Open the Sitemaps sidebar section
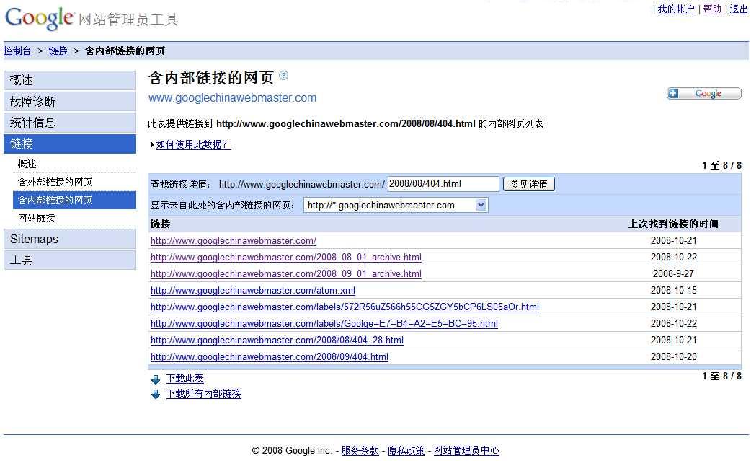The width and height of the screenshot is (751, 461). pos(70,239)
